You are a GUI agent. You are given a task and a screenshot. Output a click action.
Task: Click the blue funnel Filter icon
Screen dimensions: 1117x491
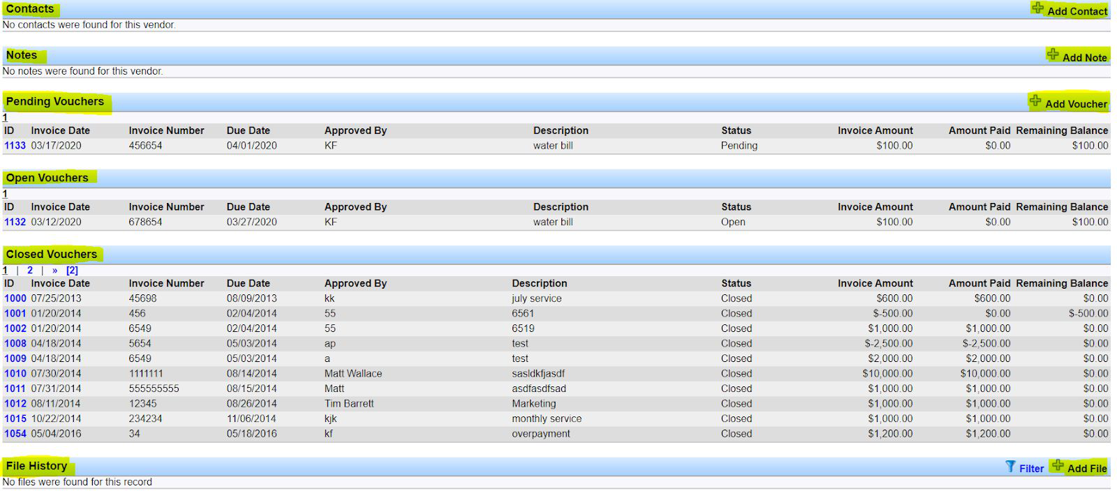1010,467
